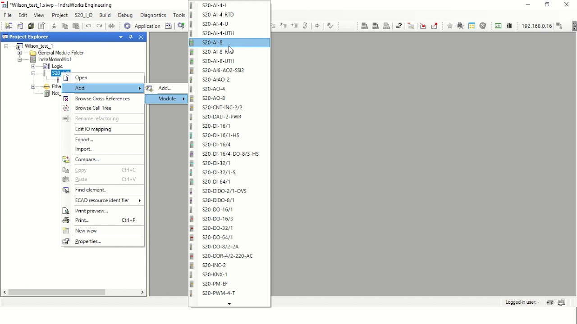Click the Print context menu printer icon
Image resolution: width=577 pixels, height=324 pixels.
(x=66, y=220)
